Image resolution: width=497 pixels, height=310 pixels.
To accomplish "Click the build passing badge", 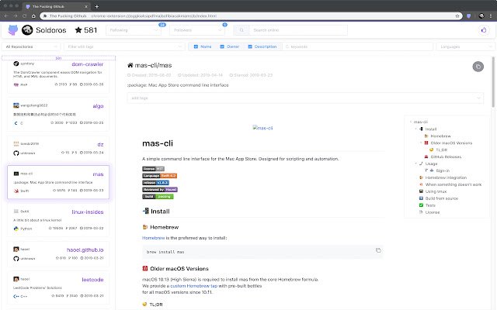I will pos(158,196).
